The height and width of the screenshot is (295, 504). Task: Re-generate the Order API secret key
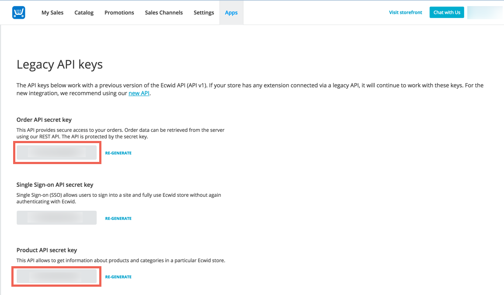pyautogui.click(x=118, y=153)
